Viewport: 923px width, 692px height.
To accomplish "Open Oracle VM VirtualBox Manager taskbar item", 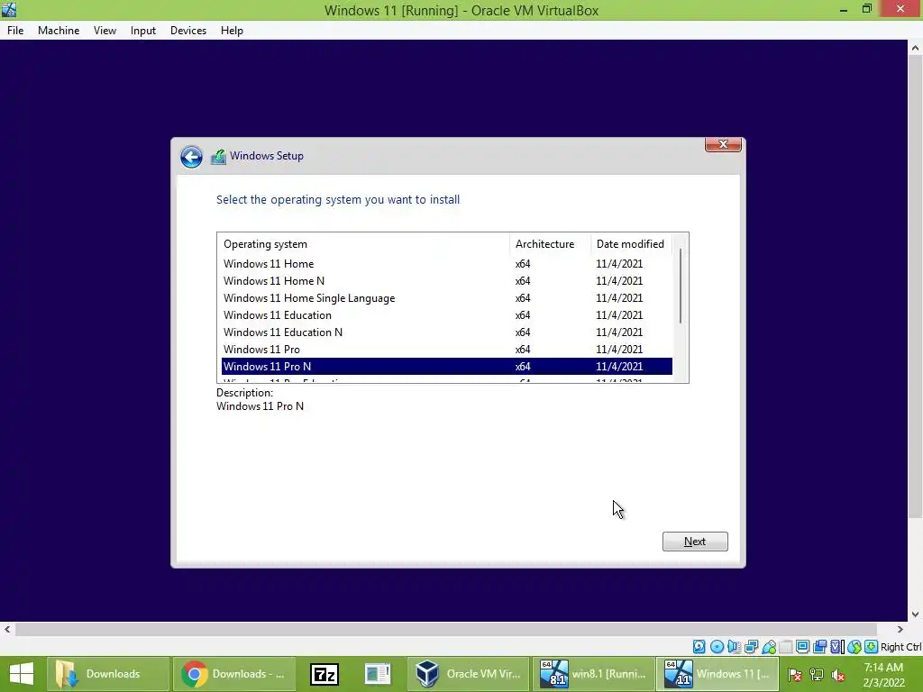I will [x=468, y=674].
